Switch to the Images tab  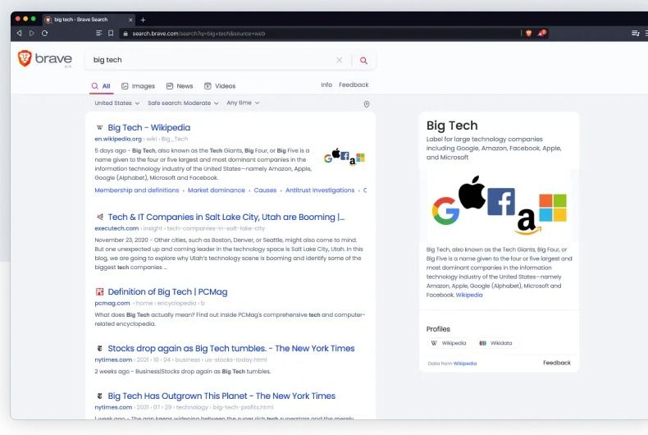[138, 86]
